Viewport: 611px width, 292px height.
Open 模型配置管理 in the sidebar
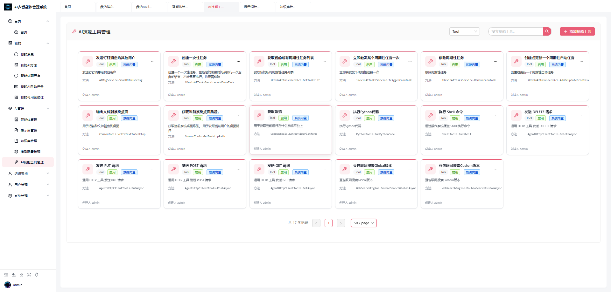29,152
